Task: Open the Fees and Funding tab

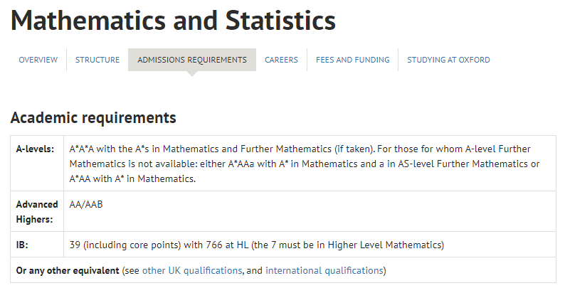Action: (353, 60)
